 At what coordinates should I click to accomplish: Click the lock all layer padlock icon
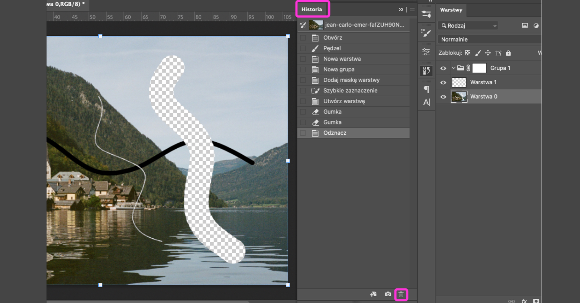[x=508, y=53]
